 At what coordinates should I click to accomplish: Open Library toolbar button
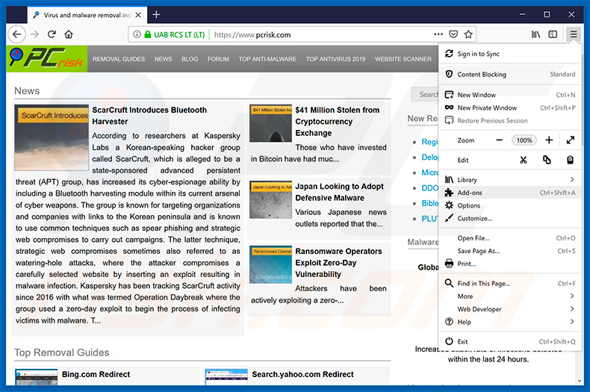(x=535, y=34)
